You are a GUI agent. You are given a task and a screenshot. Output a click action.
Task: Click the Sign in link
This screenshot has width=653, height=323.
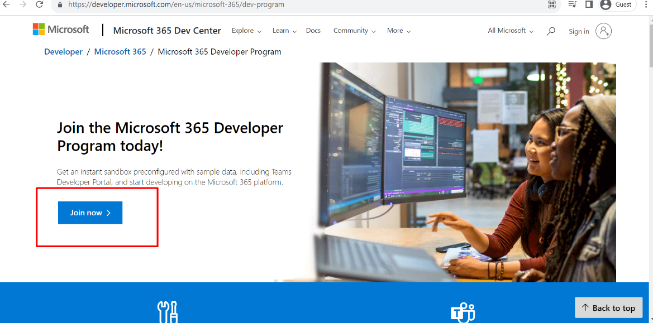click(579, 32)
